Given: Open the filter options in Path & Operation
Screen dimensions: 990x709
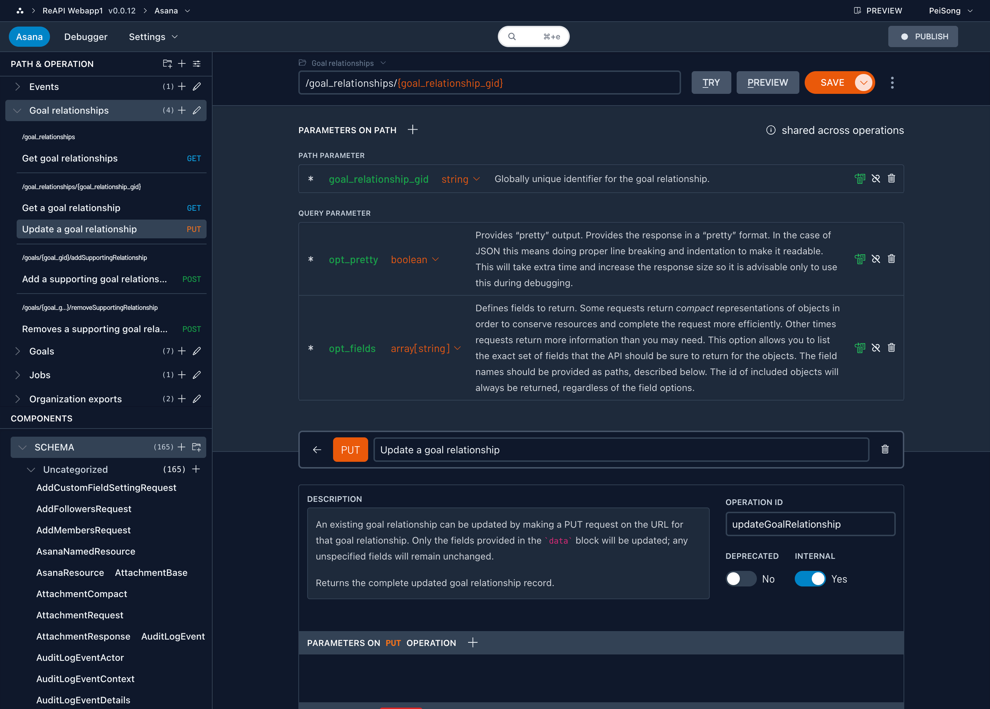Looking at the screenshot, I should 196,64.
